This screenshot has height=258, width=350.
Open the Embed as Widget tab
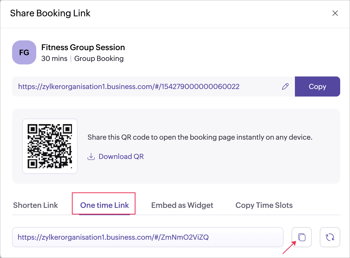(182, 205)
